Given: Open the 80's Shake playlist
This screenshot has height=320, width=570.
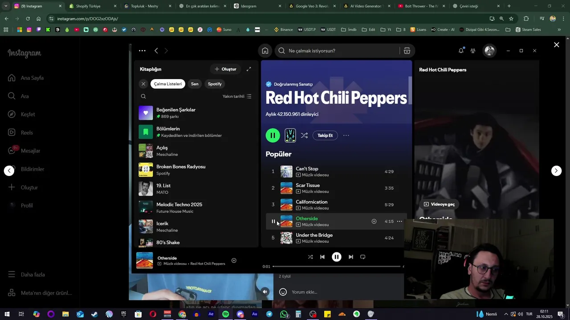Looking at the screenshot, I should (196, 242).
